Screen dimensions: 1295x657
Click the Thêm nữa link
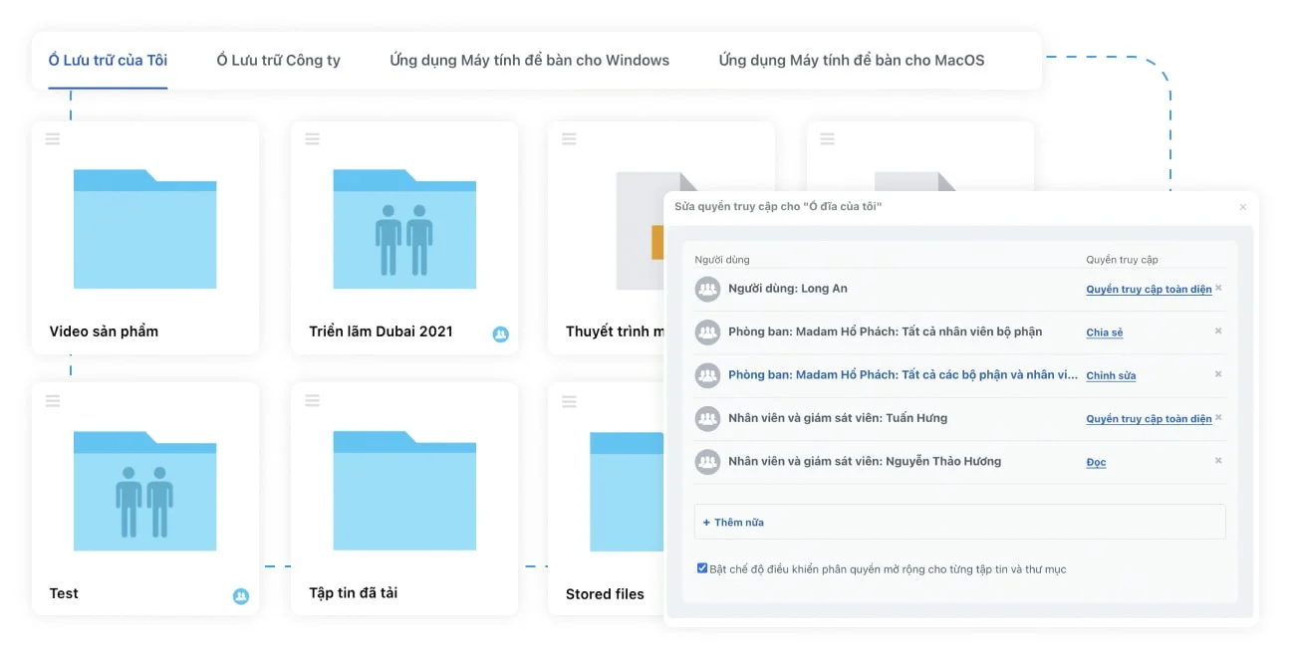(734, 522)
